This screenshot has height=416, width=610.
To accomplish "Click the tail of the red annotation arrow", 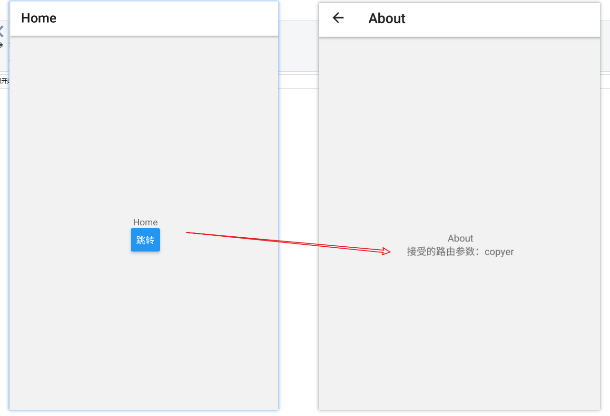I will pyautogui.click(x=187, y=232).
